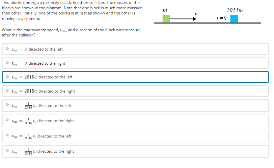This screenshot has height=168, width=274.
Task: Click the v=0 label beside the blue block
Action: 222,18
